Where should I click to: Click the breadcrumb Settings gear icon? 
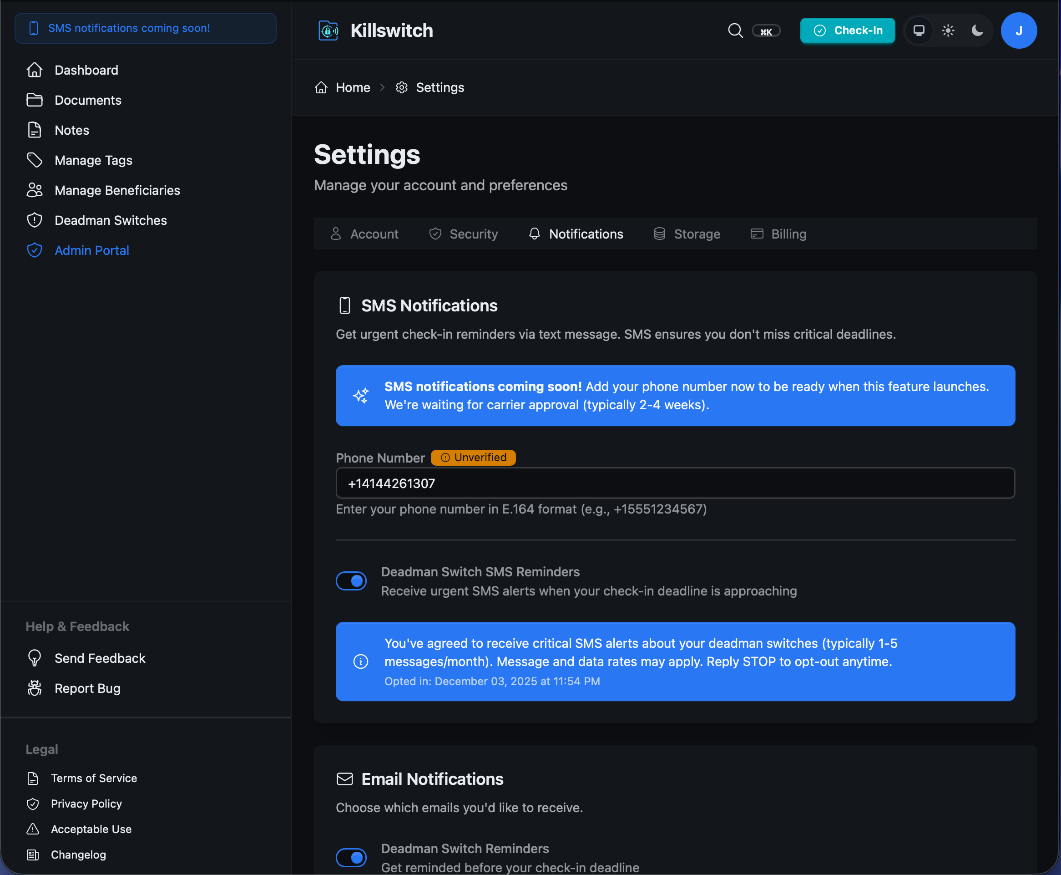tap(402, 87)
